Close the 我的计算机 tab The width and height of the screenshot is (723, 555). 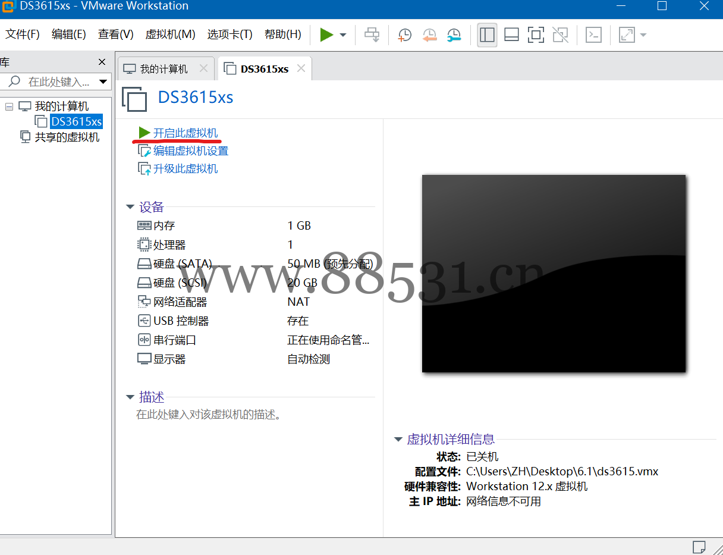(203, 69)
